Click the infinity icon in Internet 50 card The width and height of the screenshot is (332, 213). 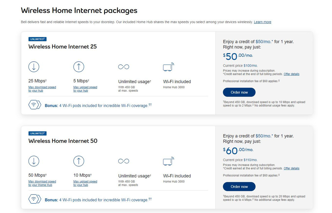(124, 161)
